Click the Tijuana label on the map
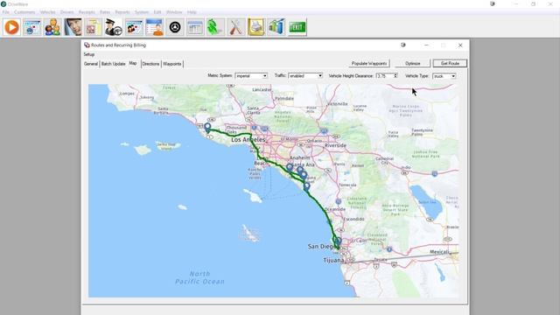This screenshot has width=560, height=315. pos(333,261)
